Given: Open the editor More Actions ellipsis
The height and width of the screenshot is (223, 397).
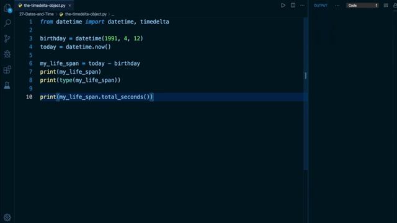Looking at the screenshot, I should pos(302,6).
